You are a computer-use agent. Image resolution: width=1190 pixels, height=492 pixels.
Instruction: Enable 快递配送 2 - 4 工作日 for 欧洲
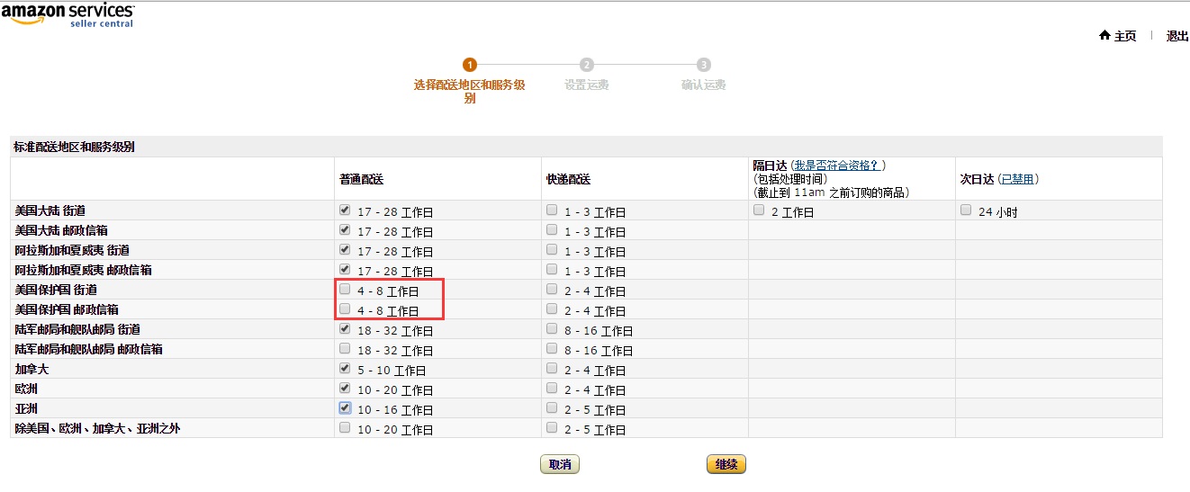pyautogui.click(x=552, y=389)
